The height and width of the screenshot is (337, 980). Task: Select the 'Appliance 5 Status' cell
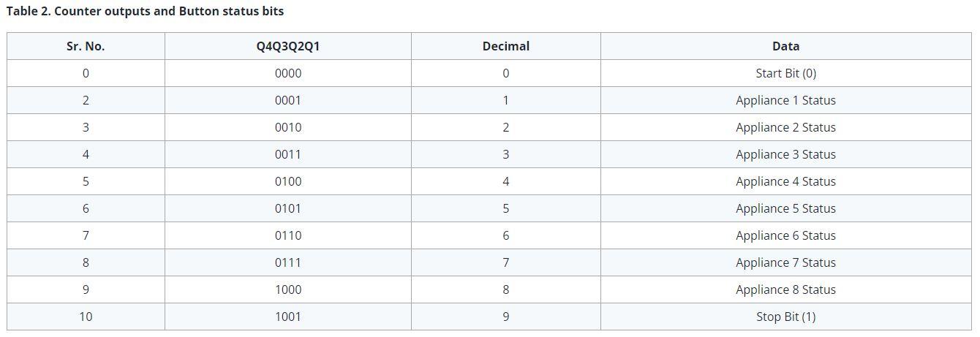click(x=785, y=208)
